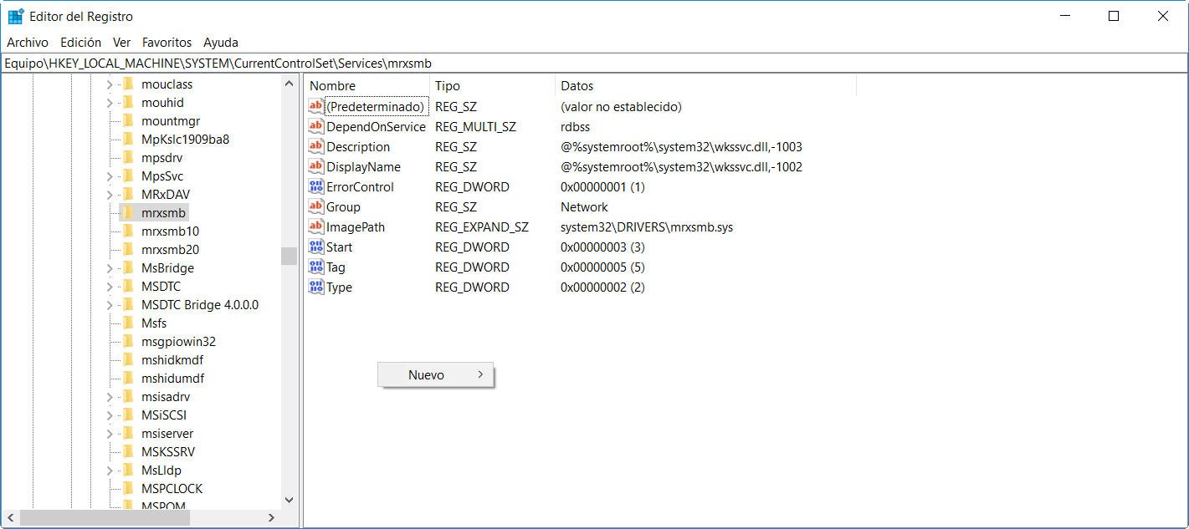Viewport: 1189px width, 529px height.
Task: Click the Network data value
Action: click(x=584, y=207)
